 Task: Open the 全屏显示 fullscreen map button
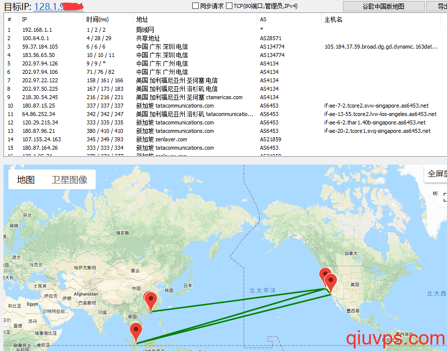436,174
